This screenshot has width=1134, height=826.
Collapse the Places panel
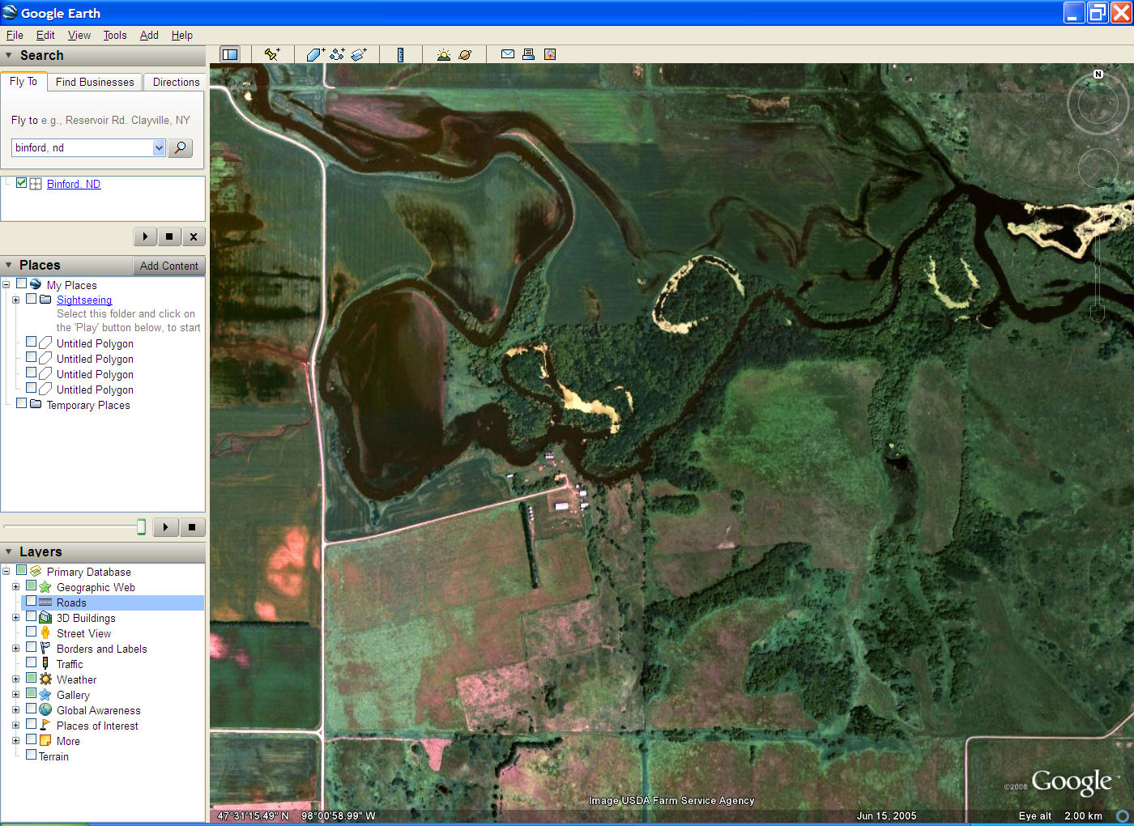pyautogui.click(x=9, y=265)
